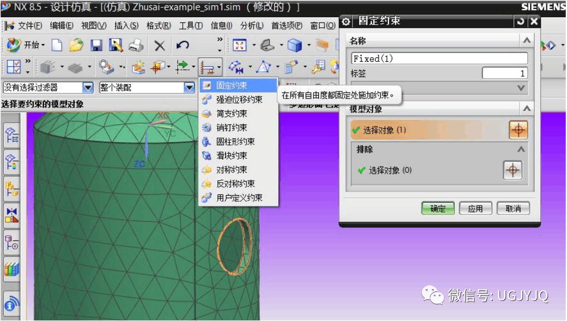567x321 pixels.
Task: Open the 格式(R) menu
Action: [158, 25]
